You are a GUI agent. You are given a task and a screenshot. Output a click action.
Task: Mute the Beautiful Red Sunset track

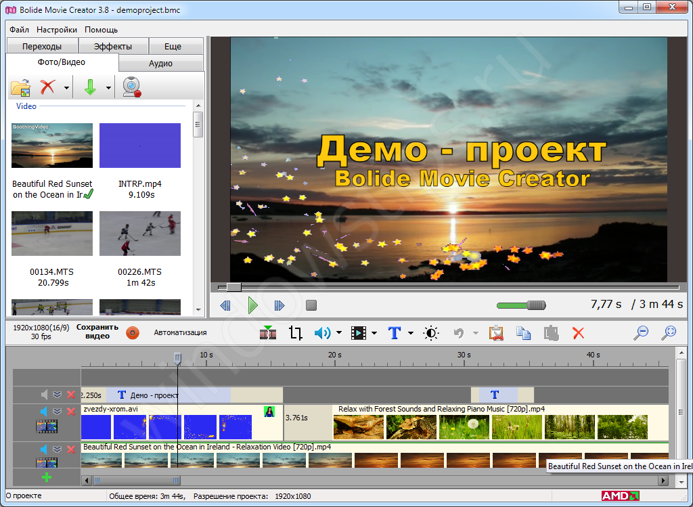click(44, 449)
